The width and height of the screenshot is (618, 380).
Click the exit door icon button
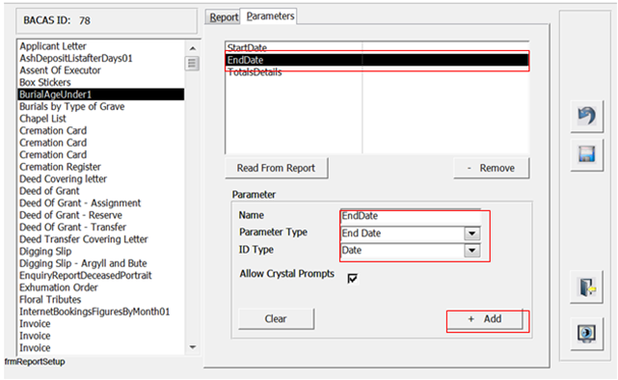[586, 287]
